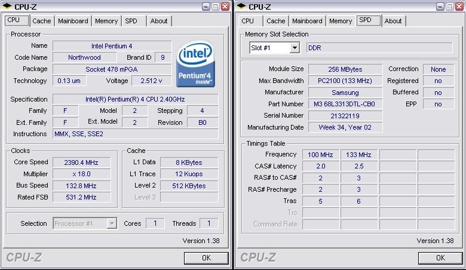Open About tab in left CPU-Z window
This screenshot has width=466, height=270.
pyautogui.click(x=159, y=21)
